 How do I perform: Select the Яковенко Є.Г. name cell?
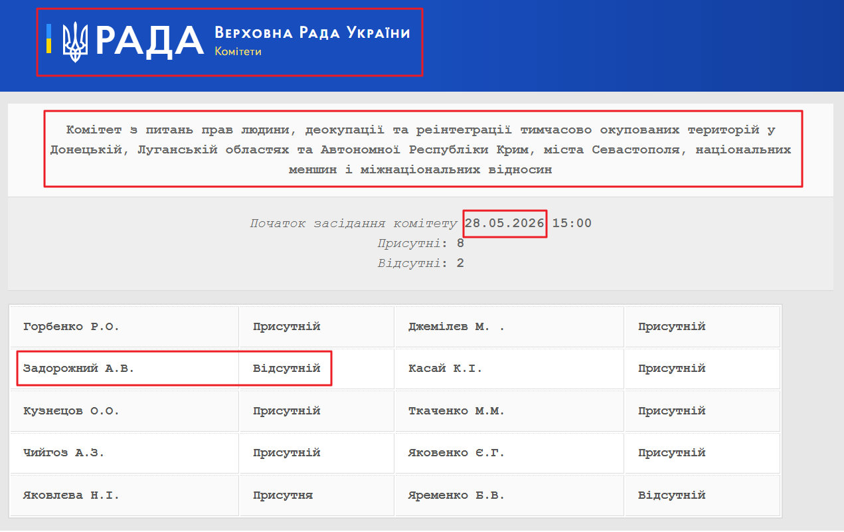[x=509, y=452]
